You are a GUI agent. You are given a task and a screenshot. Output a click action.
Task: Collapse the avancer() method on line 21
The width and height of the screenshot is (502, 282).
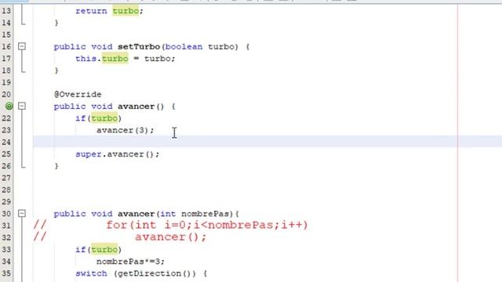pos(22,106)
